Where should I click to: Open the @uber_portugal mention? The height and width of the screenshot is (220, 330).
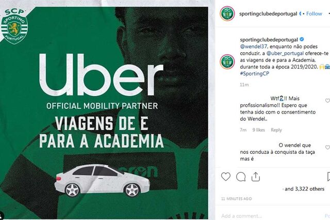[x=285, y=53]
